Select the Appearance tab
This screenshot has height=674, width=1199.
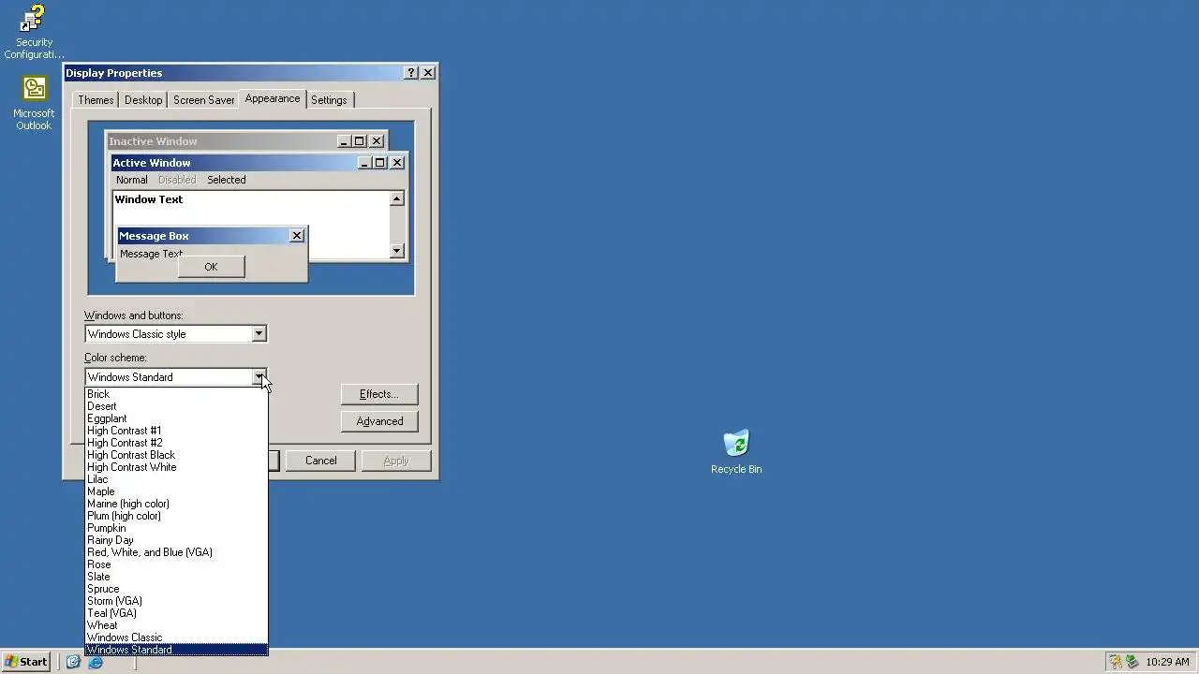click(273, 98)
